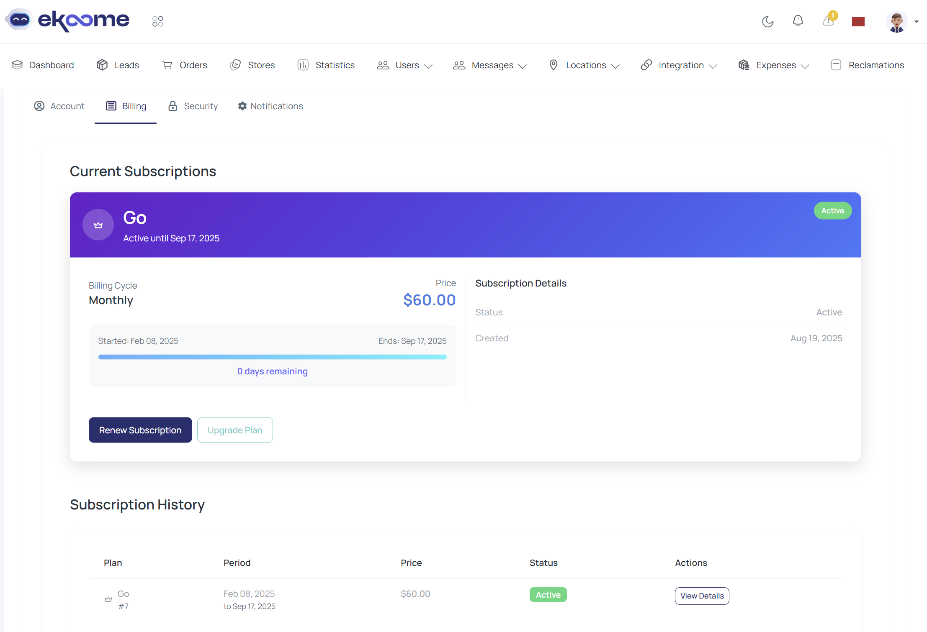Expand the user profile avatar menu
The image size is (927, 632).
(896, 21)
